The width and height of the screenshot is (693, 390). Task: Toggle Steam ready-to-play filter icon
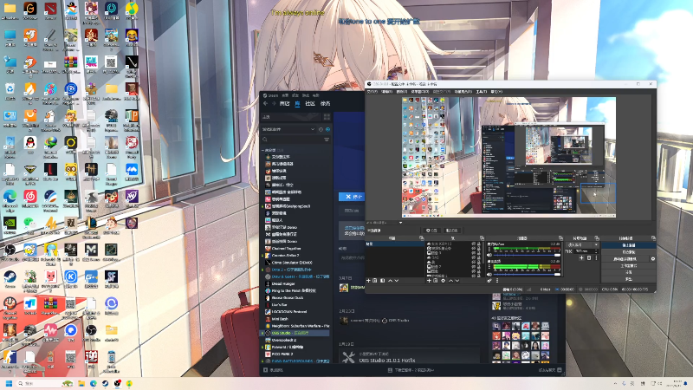328,129
